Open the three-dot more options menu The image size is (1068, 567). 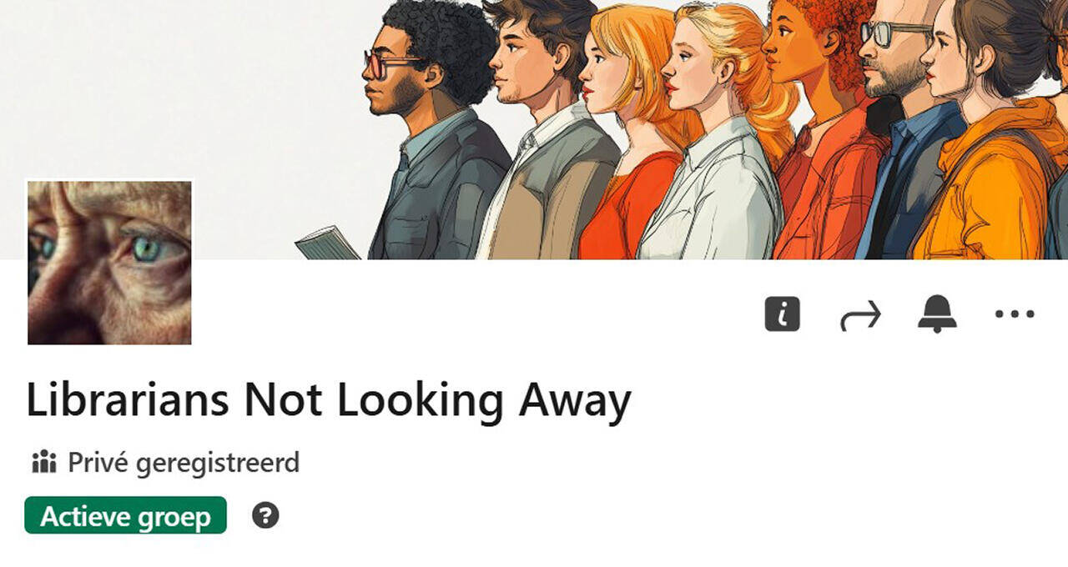1015,314
